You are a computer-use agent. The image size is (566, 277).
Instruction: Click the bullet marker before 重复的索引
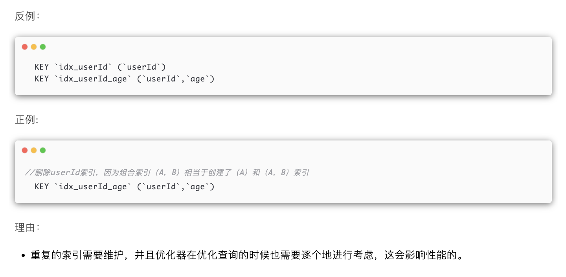point(23,256)
